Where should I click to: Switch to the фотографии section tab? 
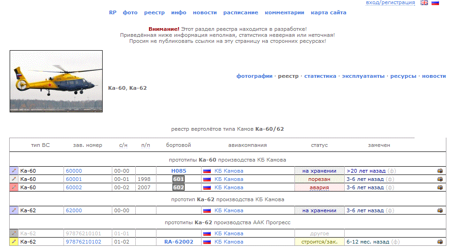coord(254,76)
